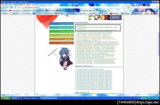This screenshot has height=105, width=160.
Task: Switch to the Flashfly Dot tab
Action: [115, 14]
